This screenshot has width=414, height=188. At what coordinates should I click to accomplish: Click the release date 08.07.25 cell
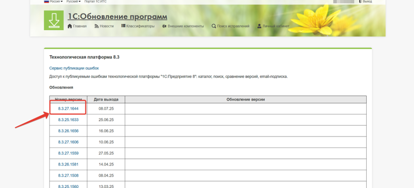point(106,108)
